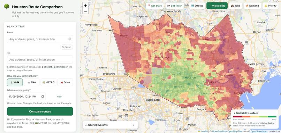Click The Woodlands map label
Screen dimensions: 281x133
click(171, 11)
